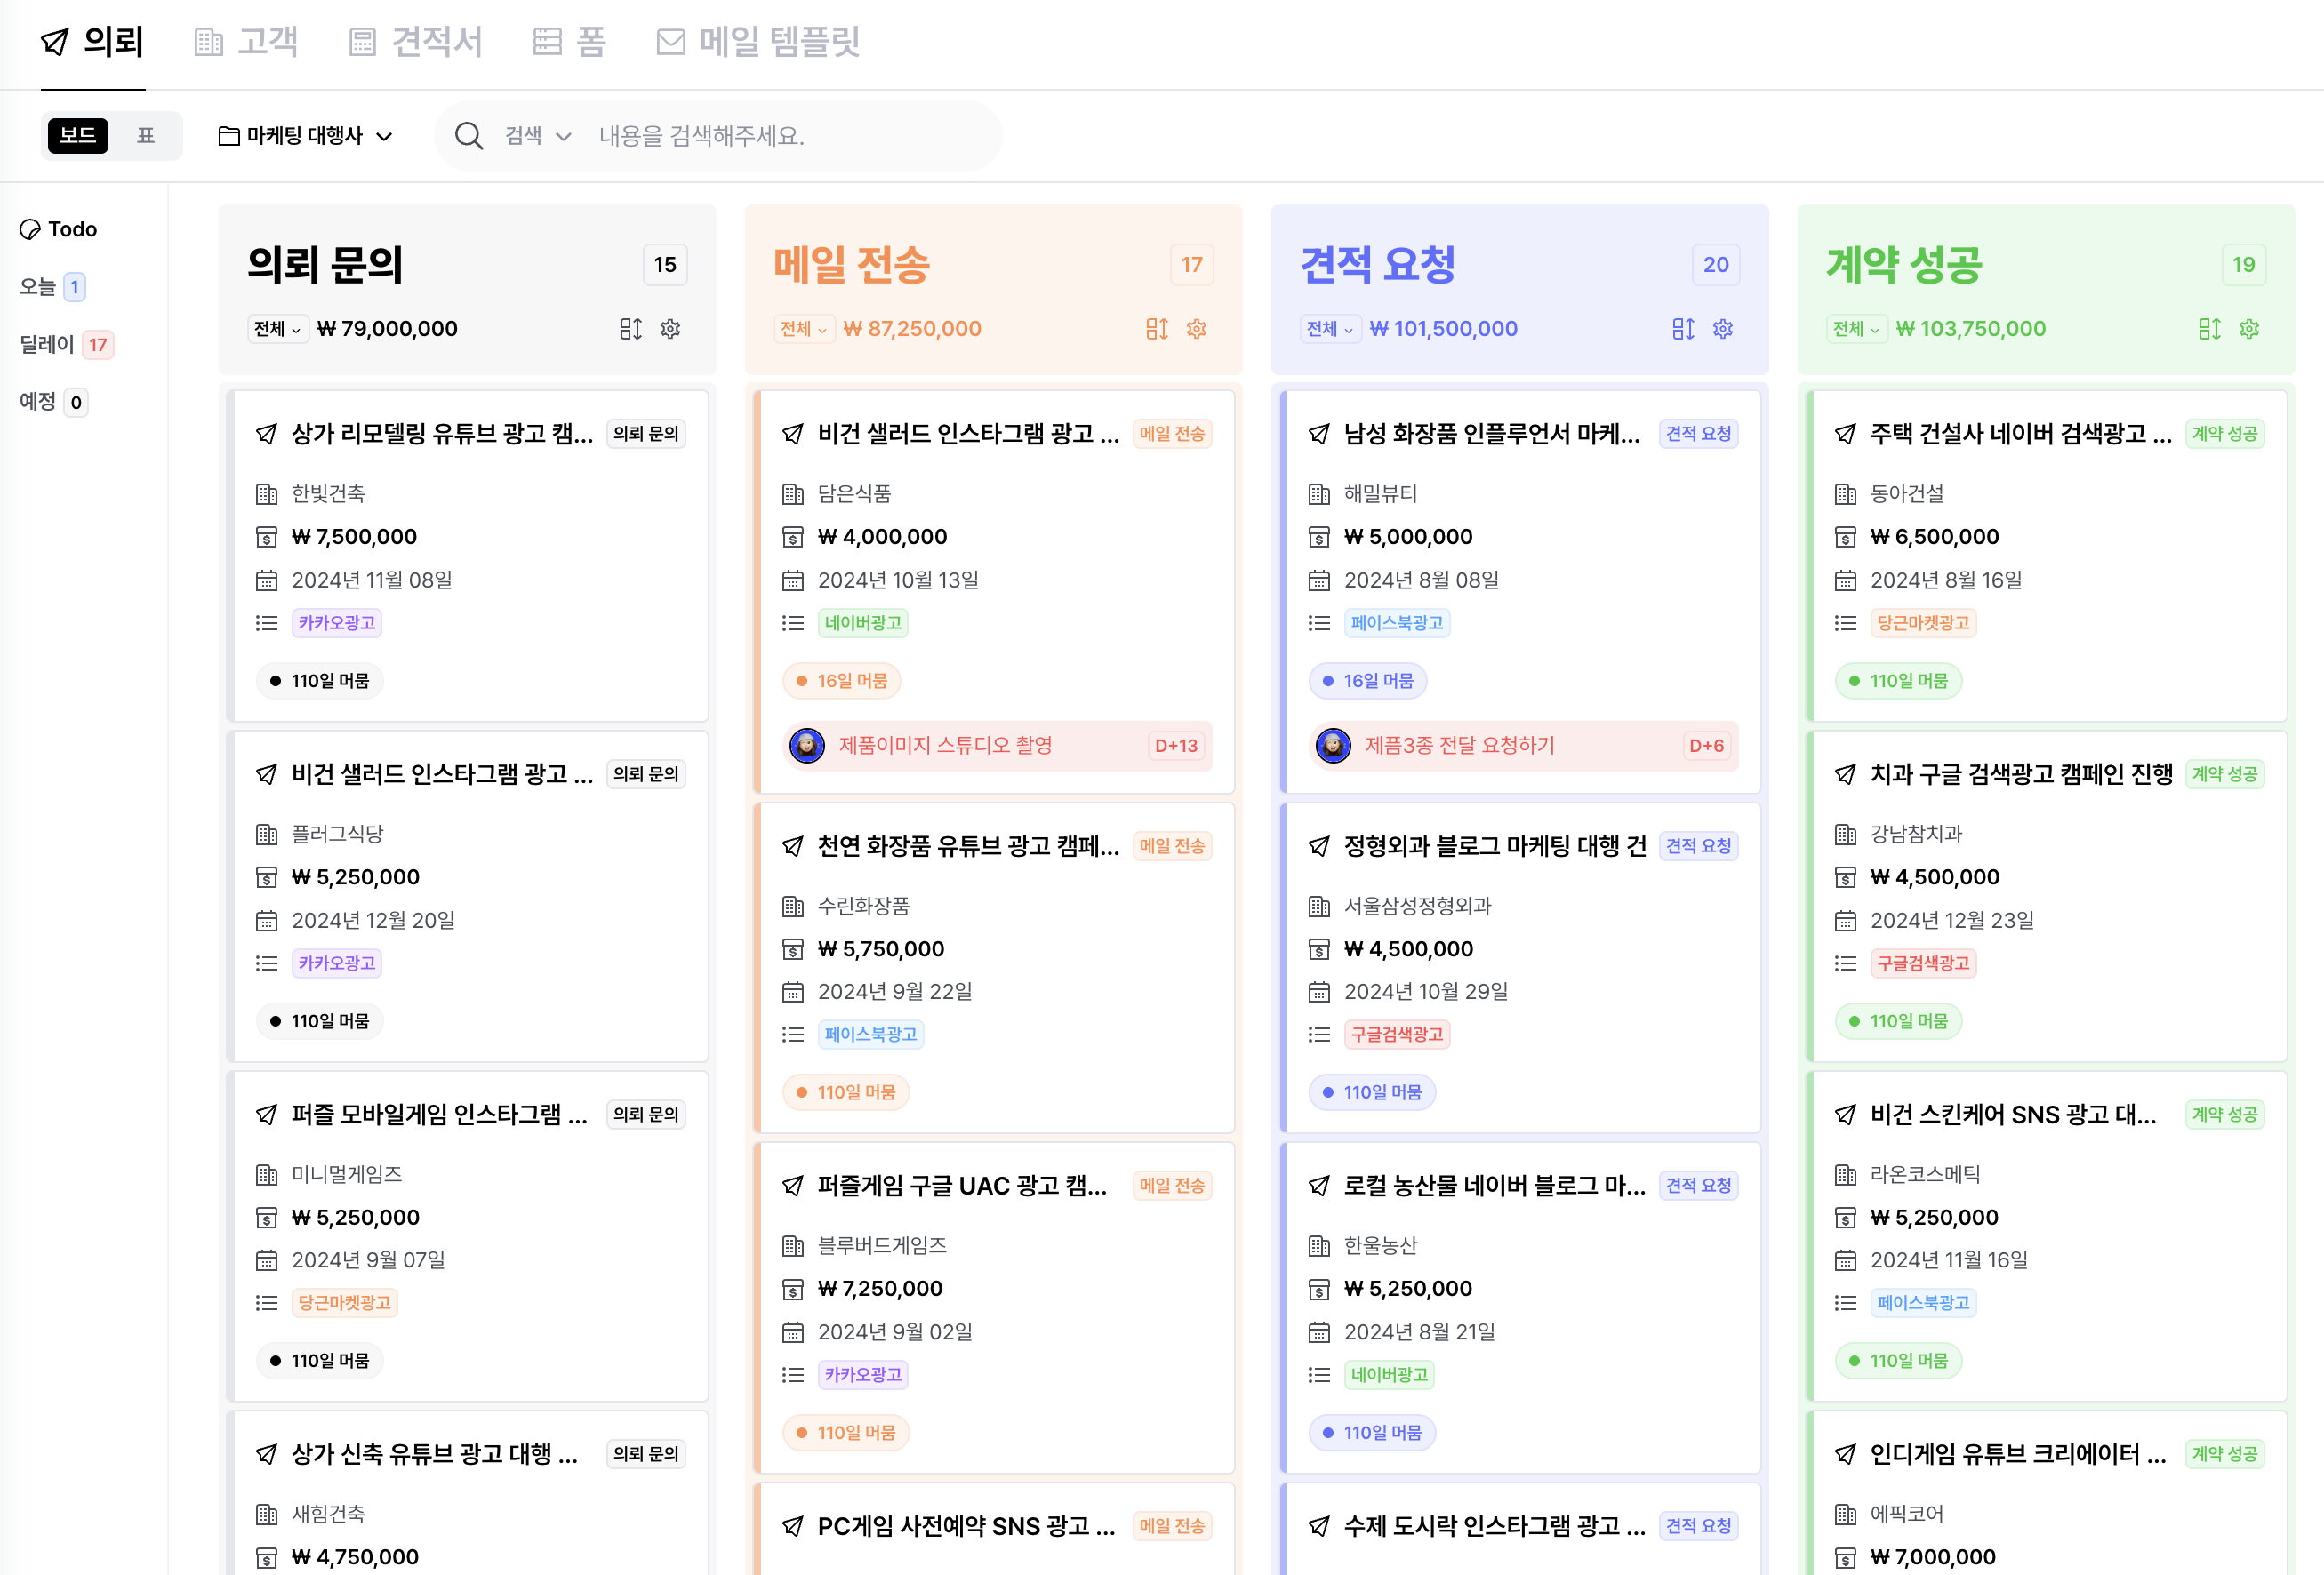Click avatar on 제품이미지 스튜디오 촬영 todo
This screenshot has height=1575, width=2324.
click(807, 745)
